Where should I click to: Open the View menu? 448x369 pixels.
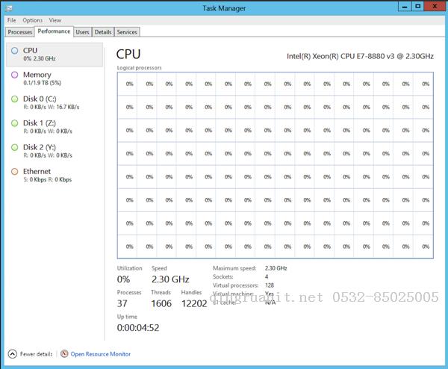(x=56, y=20)
